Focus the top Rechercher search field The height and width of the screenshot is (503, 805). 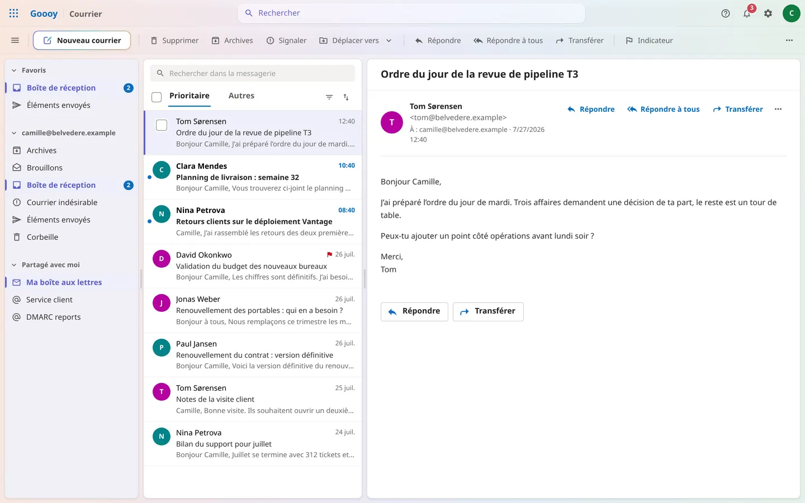point(411,13)
